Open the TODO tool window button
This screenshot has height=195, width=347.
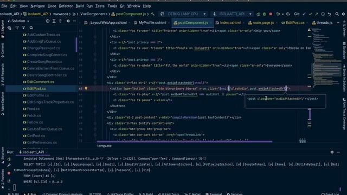pos(95,194)
